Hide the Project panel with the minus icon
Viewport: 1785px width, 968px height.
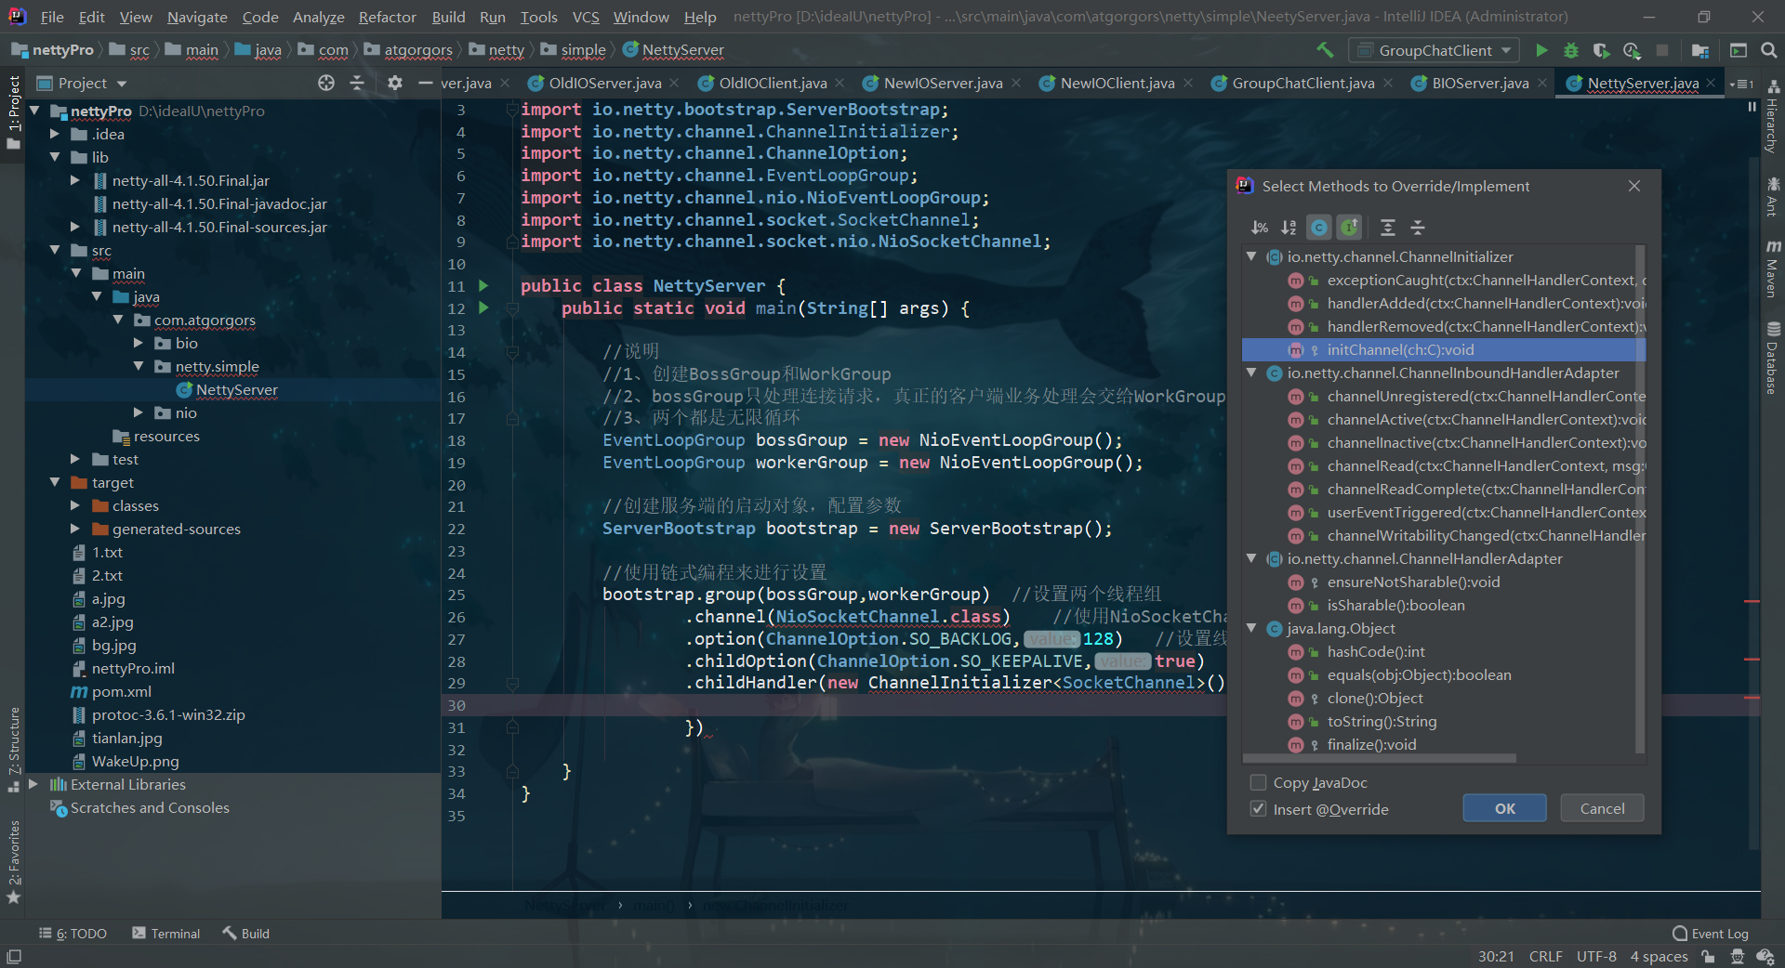coord(425,83)
